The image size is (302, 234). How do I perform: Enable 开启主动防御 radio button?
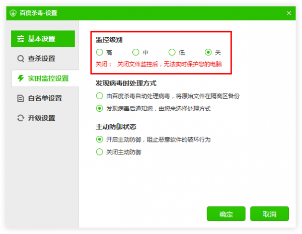point(100,139)
